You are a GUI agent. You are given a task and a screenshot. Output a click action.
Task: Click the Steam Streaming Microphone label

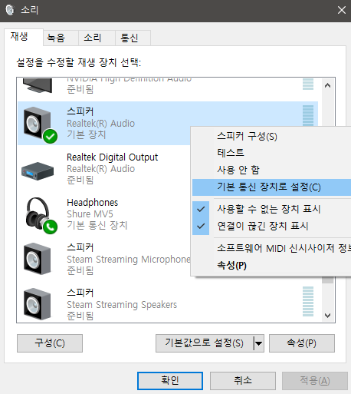pos(129,260)
